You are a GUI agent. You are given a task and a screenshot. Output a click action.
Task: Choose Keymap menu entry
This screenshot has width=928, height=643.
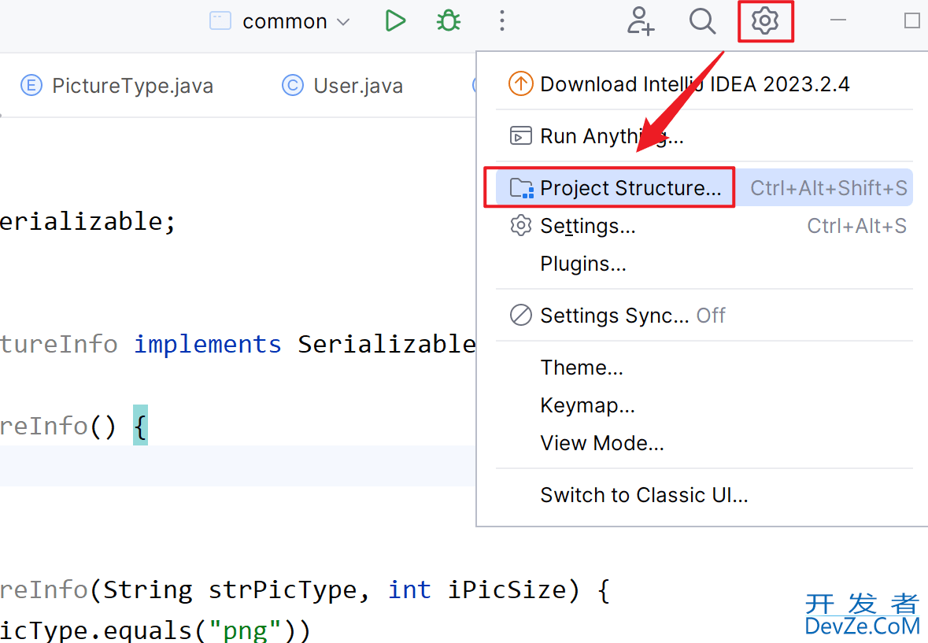[x=704, y=405]
